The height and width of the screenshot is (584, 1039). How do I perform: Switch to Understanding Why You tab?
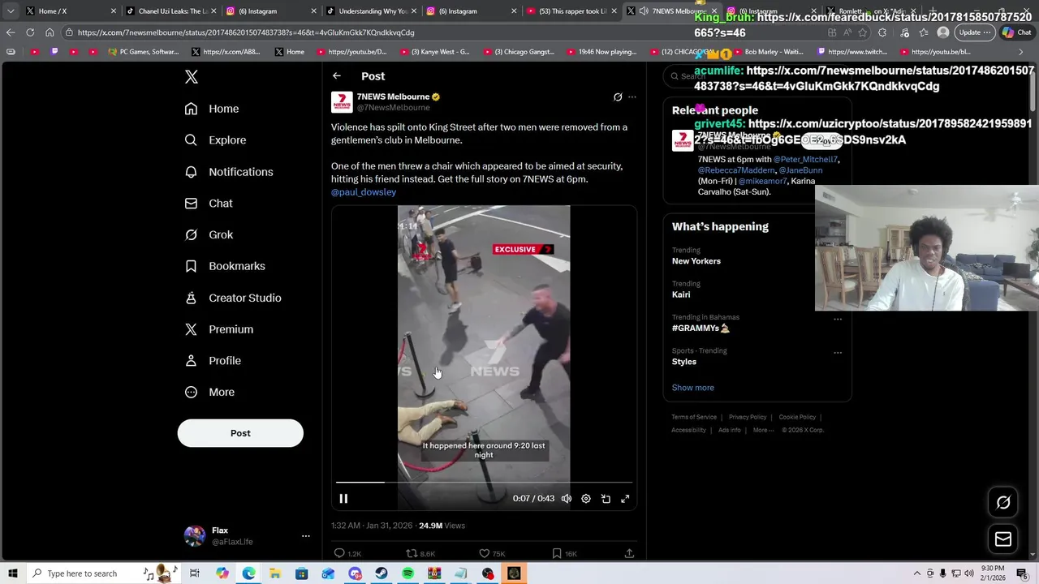click(372, 11)
